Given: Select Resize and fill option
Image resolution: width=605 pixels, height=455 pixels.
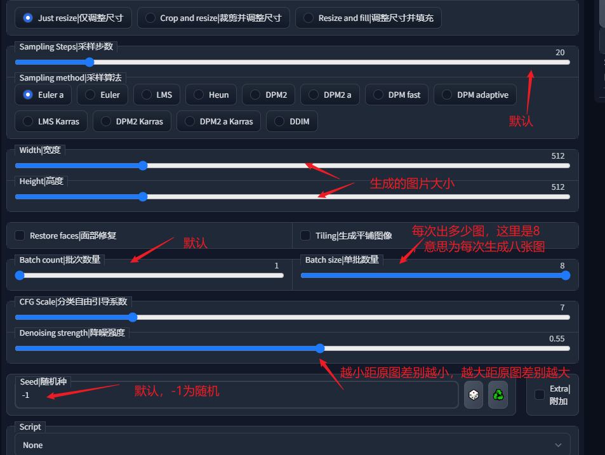Looking at the screenshot, I should click(x=309, y=18).
